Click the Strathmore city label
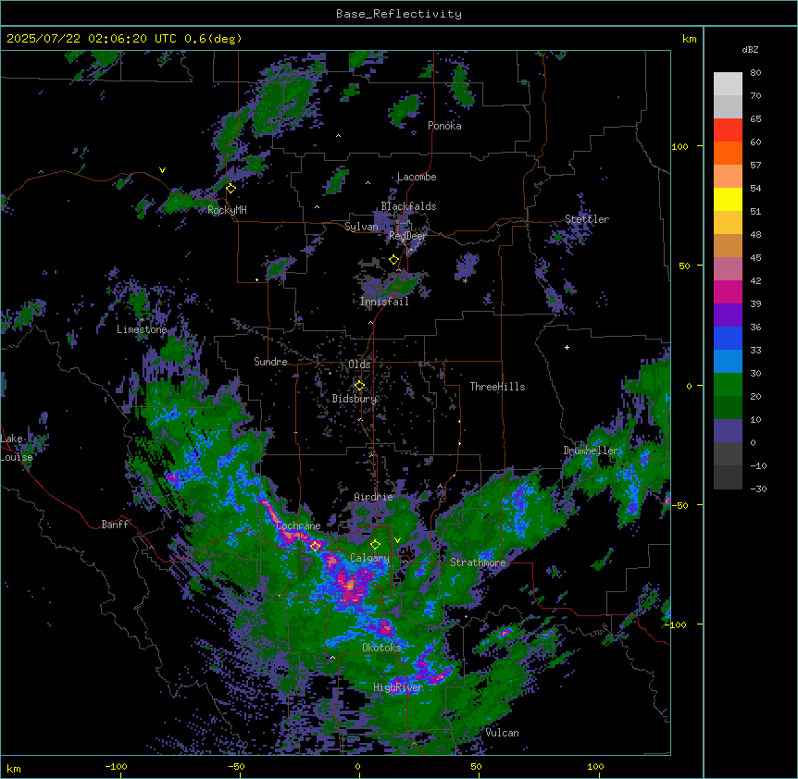798x779 pixels. click(x=478, y=563)
